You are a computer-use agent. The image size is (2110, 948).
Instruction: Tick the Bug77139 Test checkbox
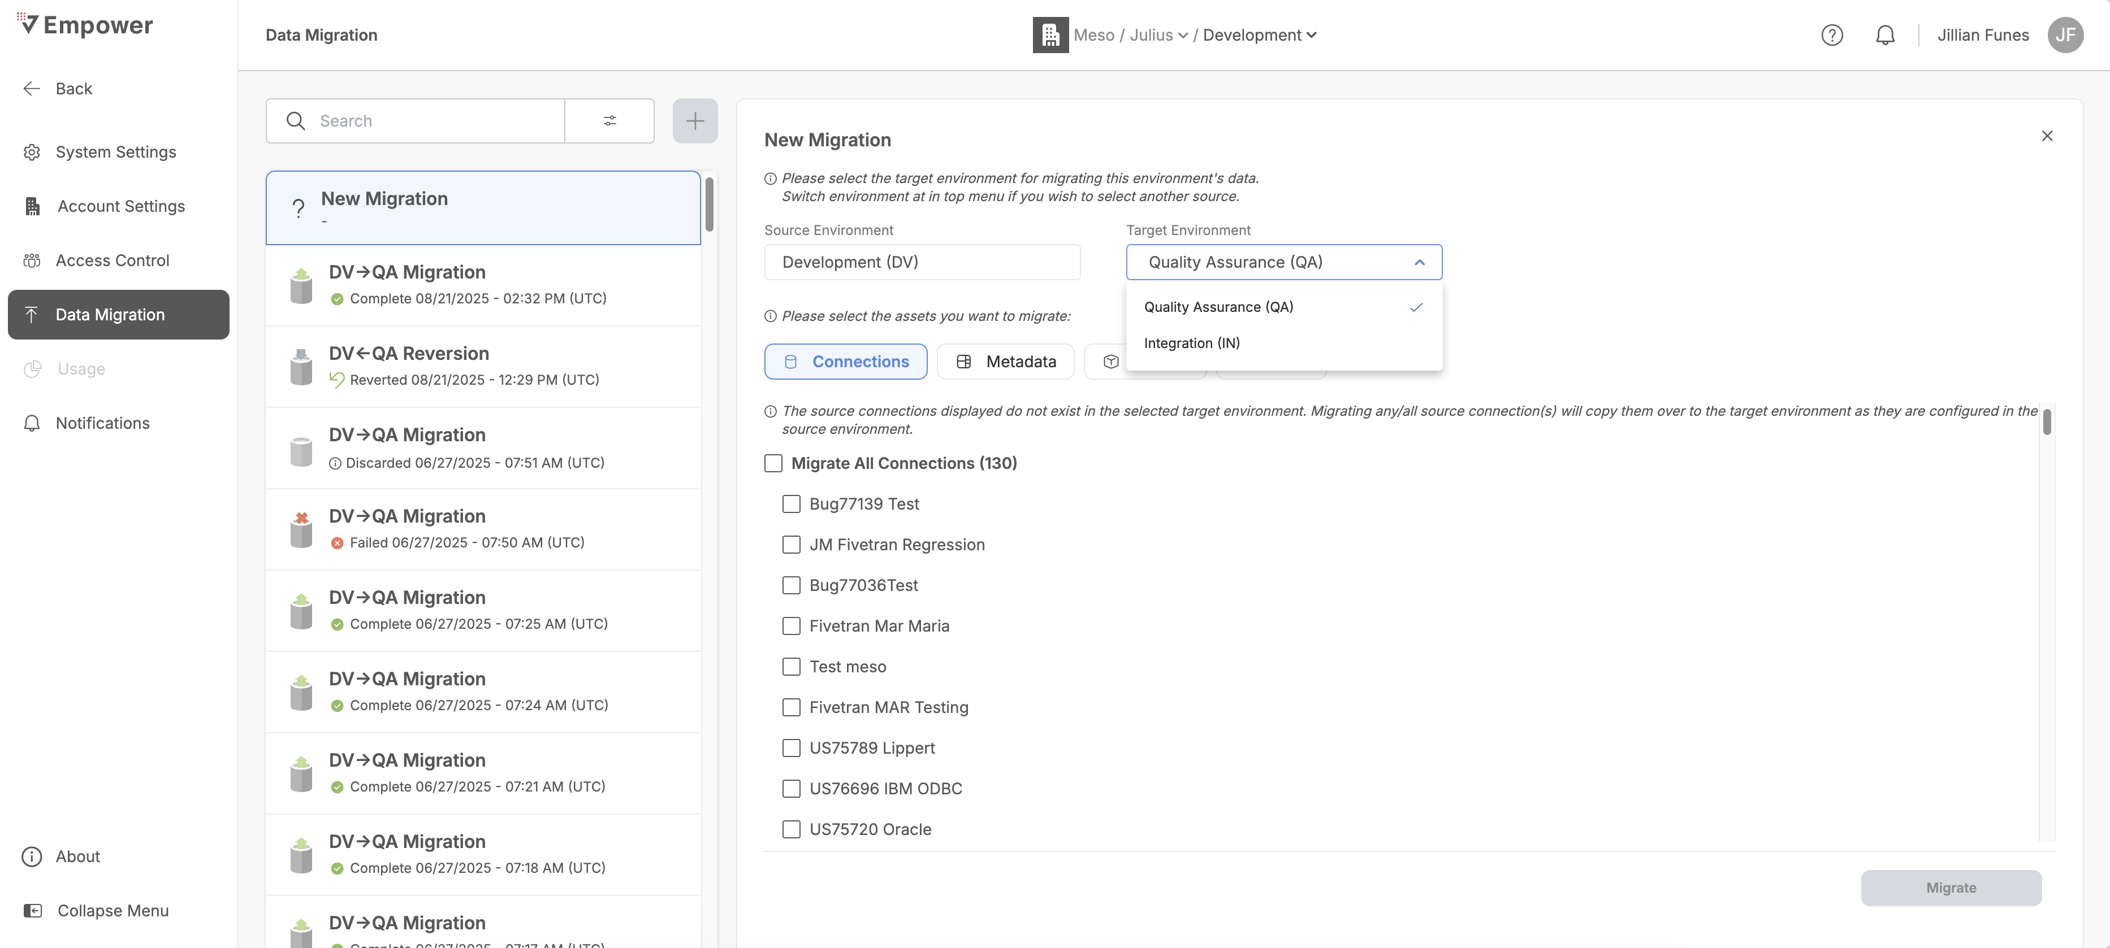[x=792, y=505]
